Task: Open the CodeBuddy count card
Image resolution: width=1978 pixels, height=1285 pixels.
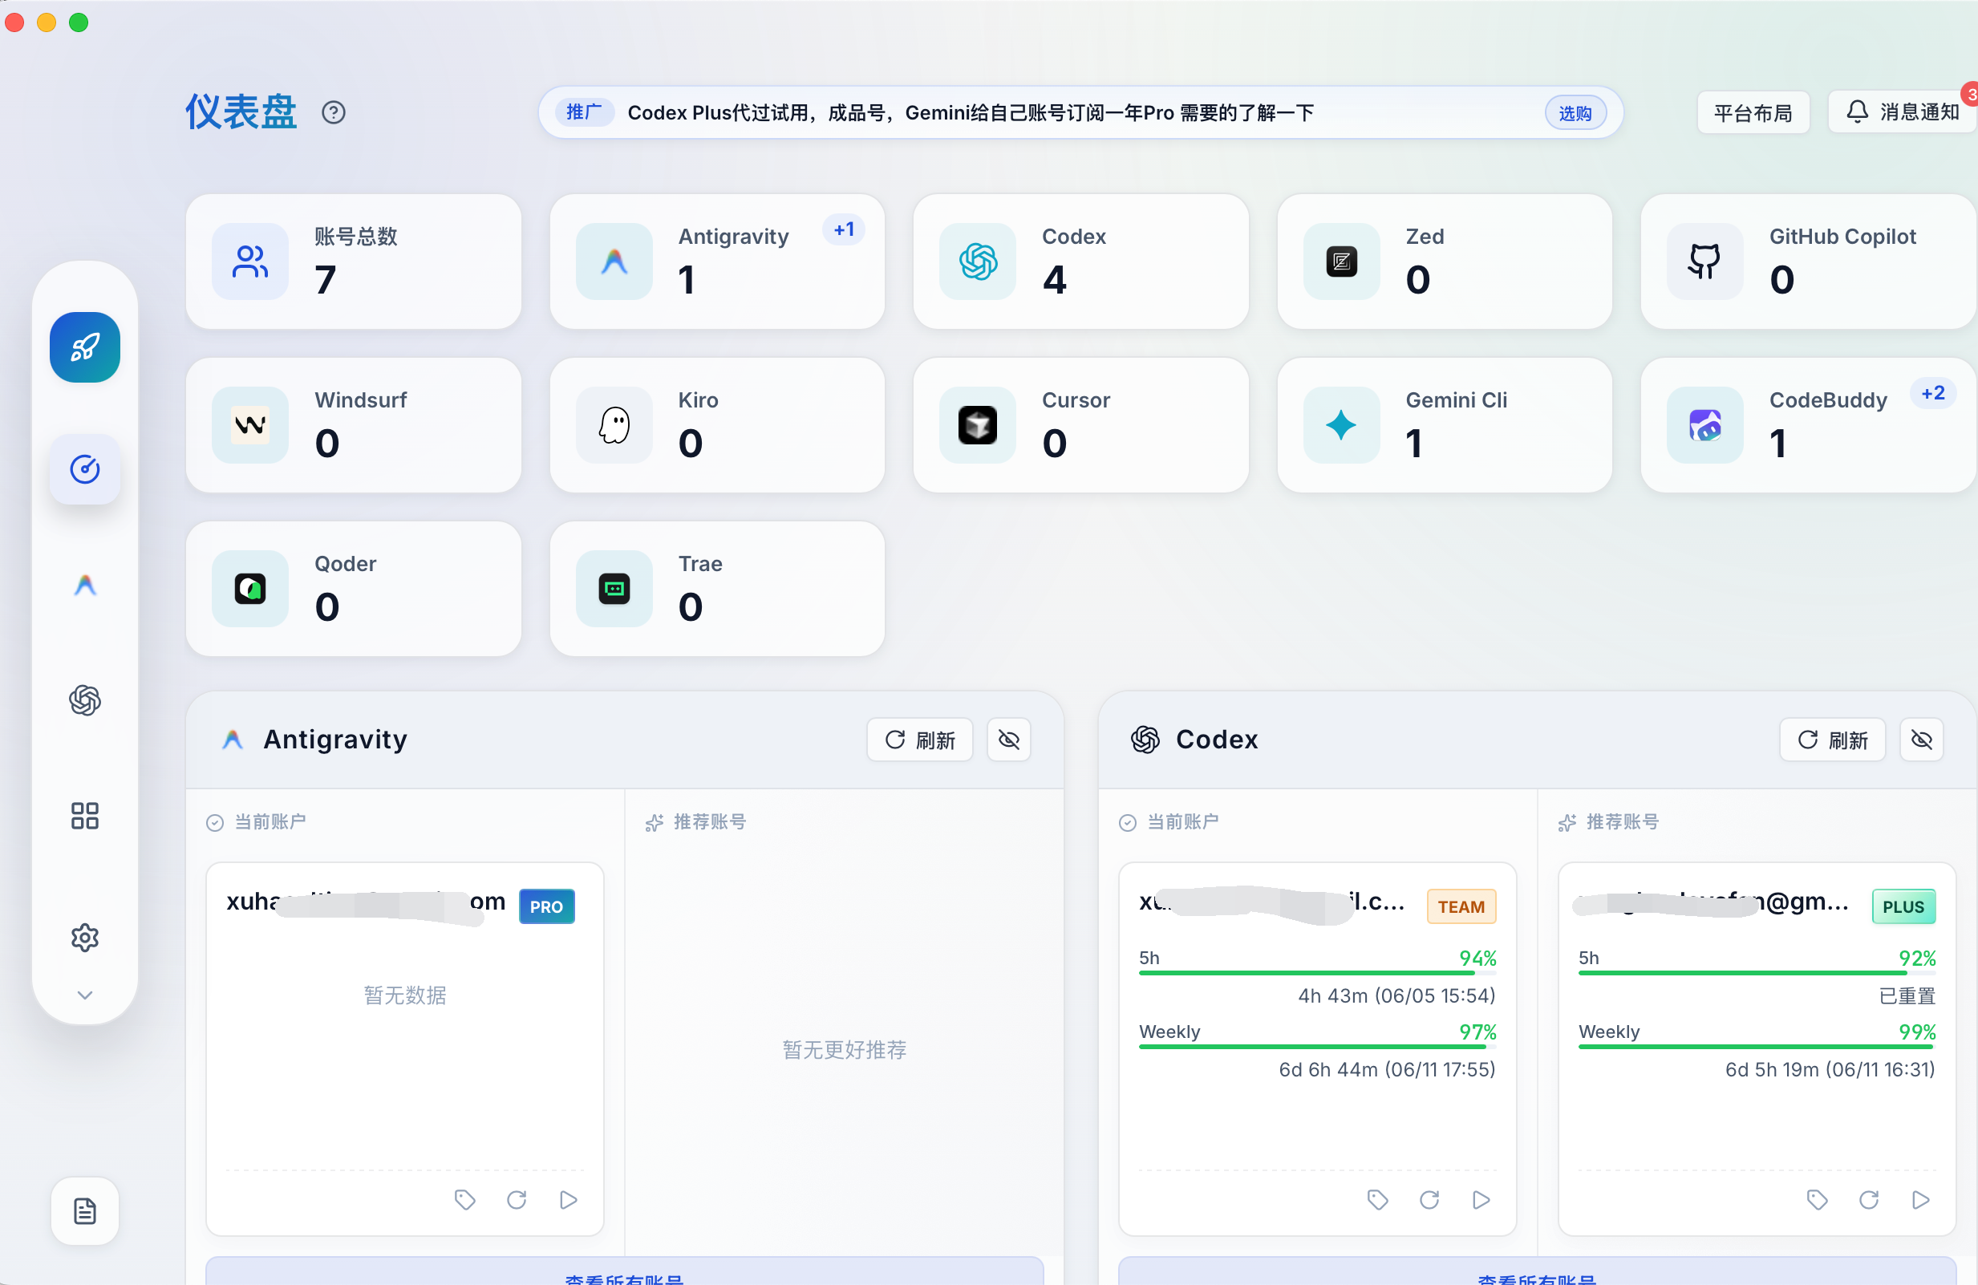Action: 1809,426
